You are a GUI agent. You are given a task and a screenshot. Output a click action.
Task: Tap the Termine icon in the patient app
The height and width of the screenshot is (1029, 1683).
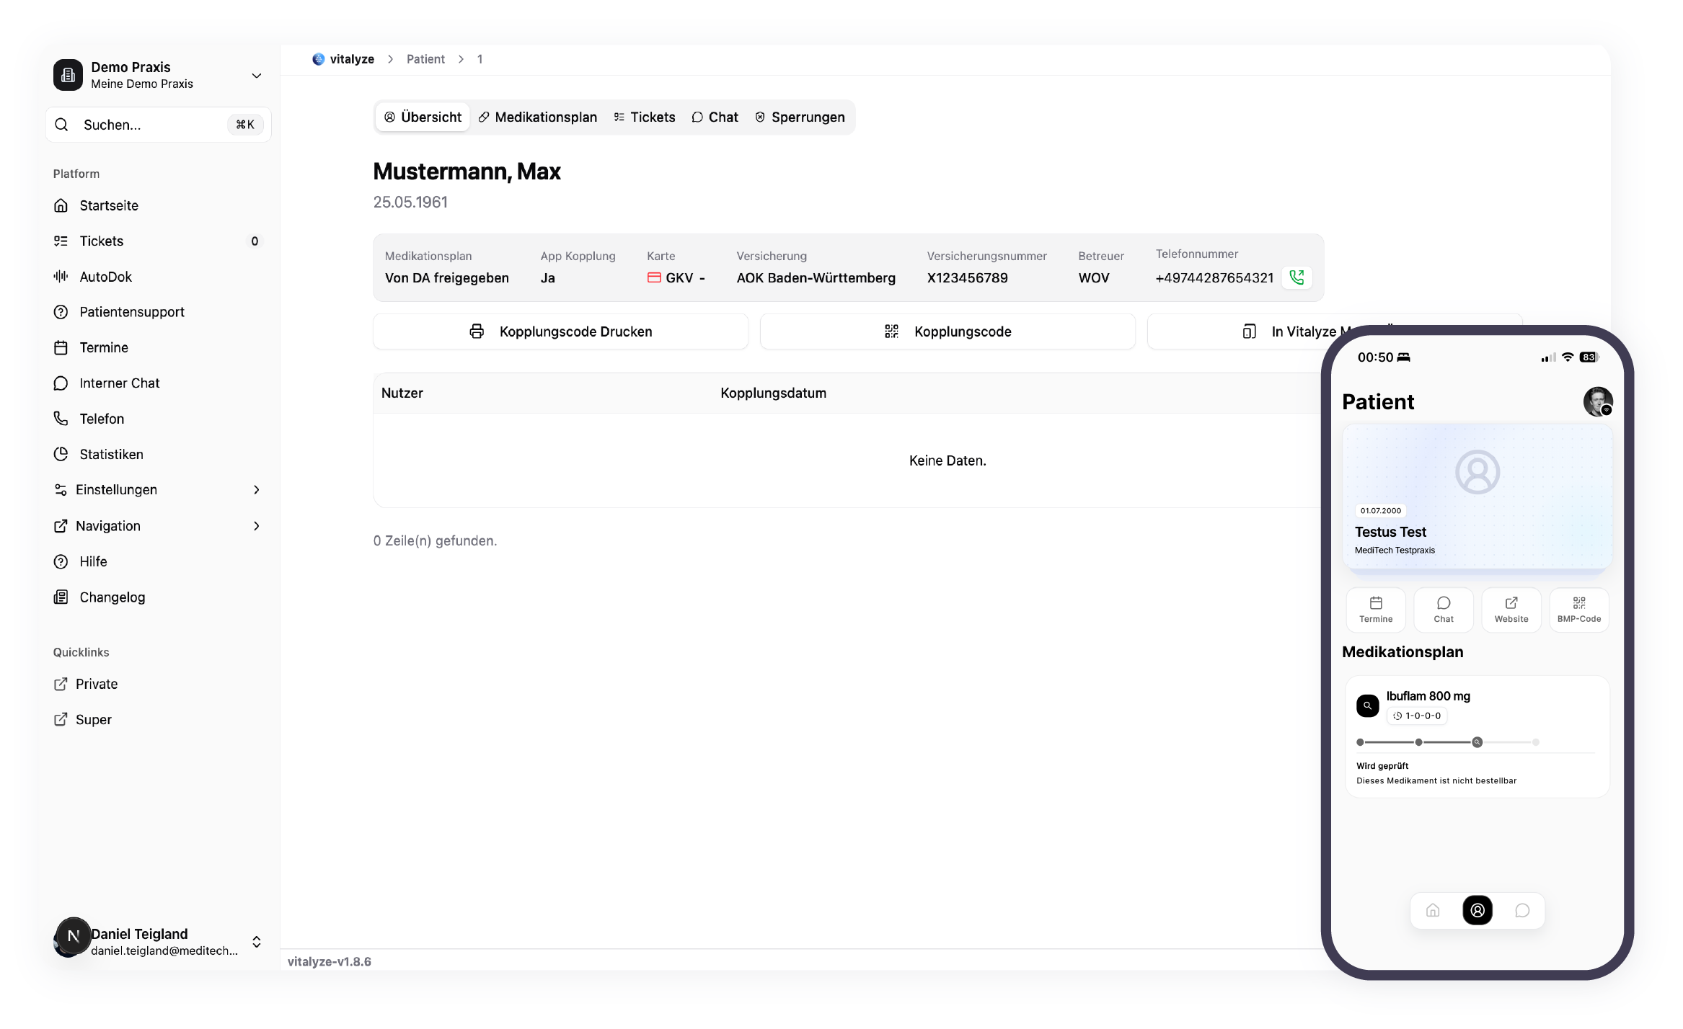click(x=1376, y=609)
